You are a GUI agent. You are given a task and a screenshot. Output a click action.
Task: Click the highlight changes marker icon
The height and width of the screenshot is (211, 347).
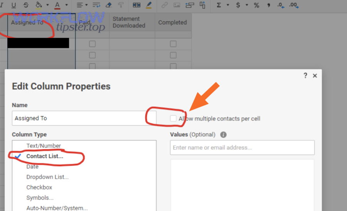pyautogui.click(x=149, y=5)
